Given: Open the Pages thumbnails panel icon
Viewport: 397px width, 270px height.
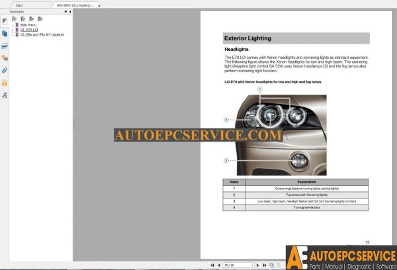Looking at the screenshot, I should point(5,34).
